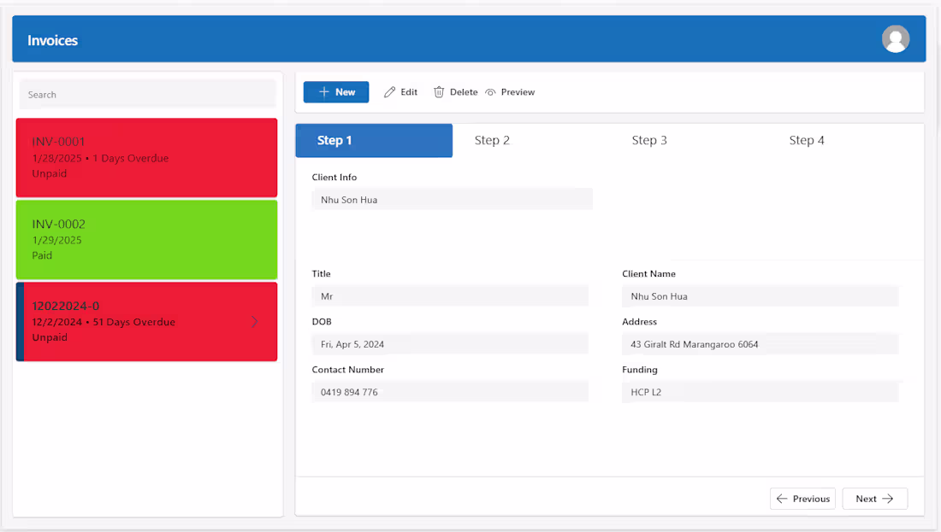Click inside the Search field
This screenshot has height=532, width=941.
(x=146, y=94)
